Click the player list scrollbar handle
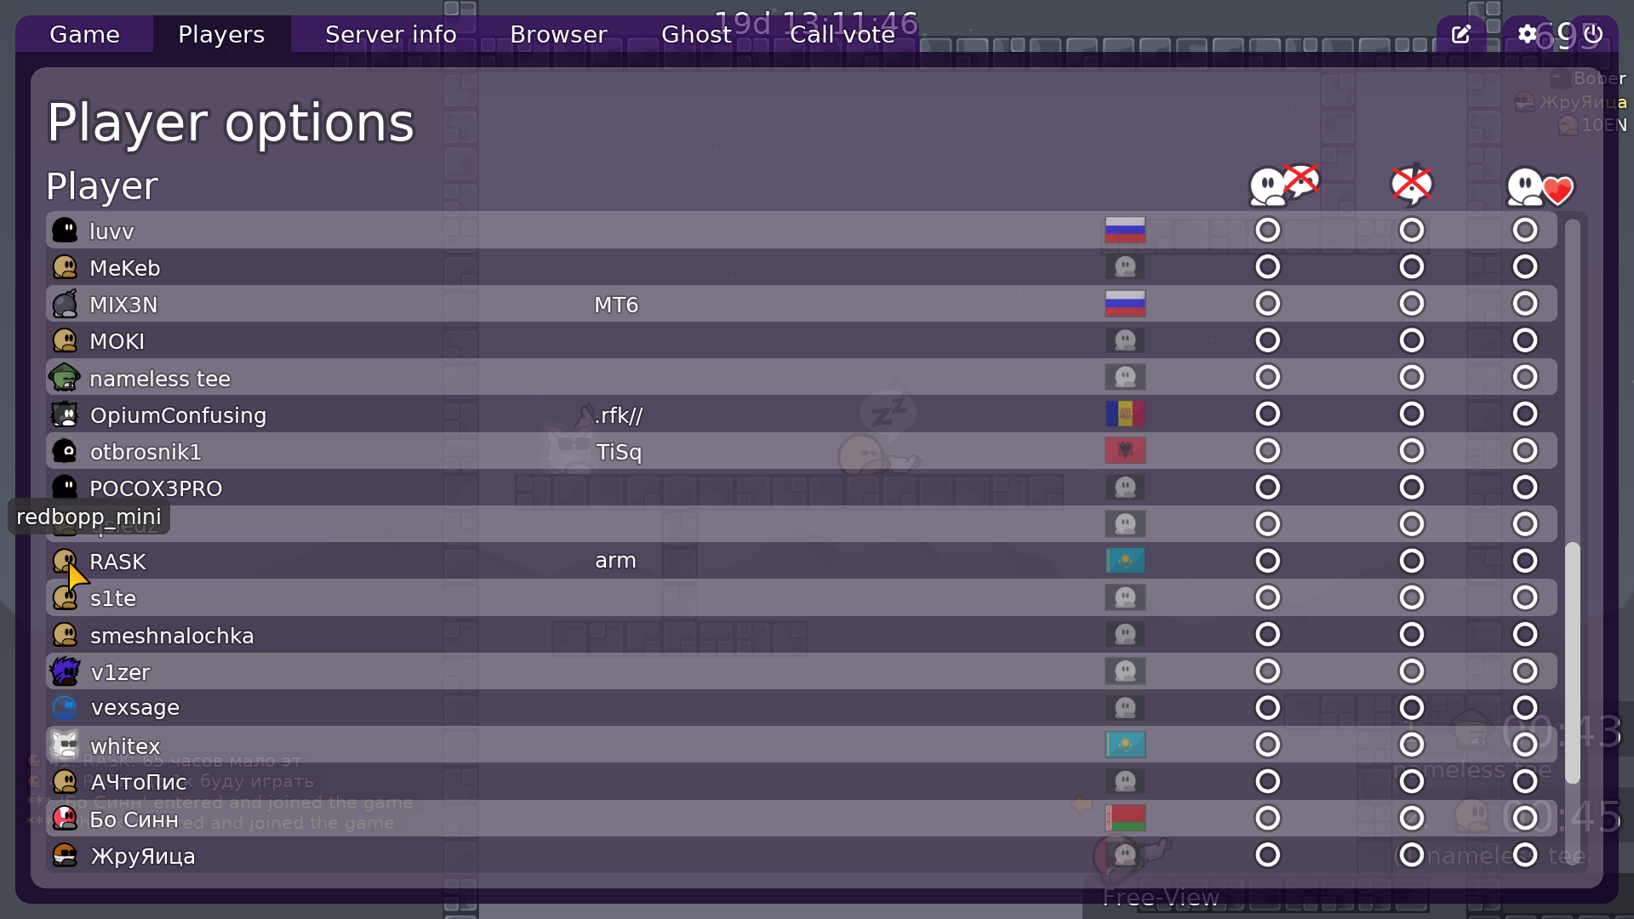The width and height of the screenshot is (1634, 919). (1573, 663)
